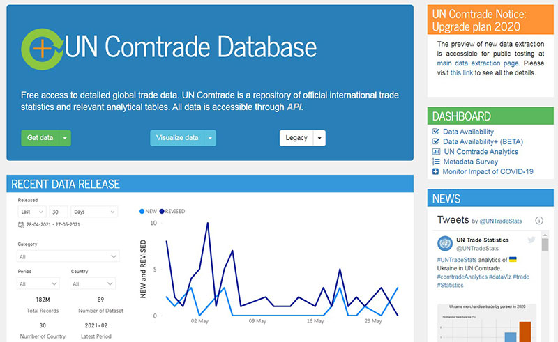Click the #dataViz hashtag
This screenshot has height=342, width=558.
click(500, 277)
